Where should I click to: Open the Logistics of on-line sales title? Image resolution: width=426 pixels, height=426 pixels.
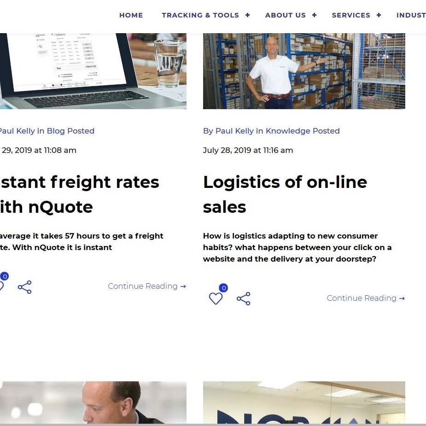285,194
